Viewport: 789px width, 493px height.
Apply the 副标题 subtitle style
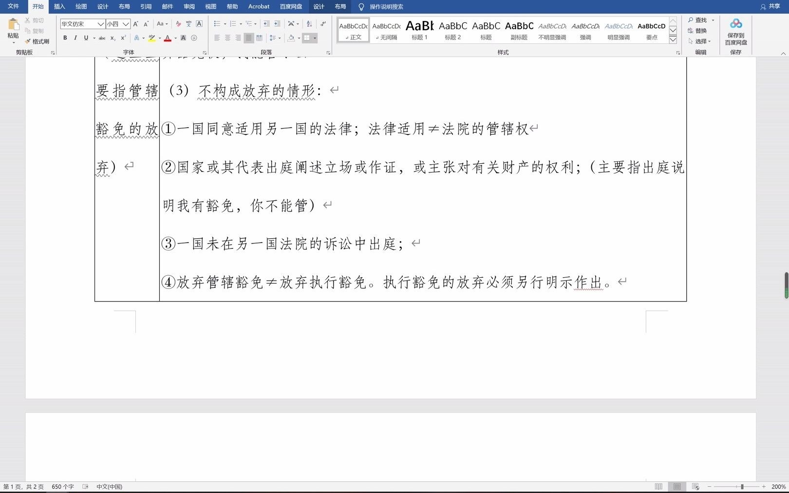(519, 30)
